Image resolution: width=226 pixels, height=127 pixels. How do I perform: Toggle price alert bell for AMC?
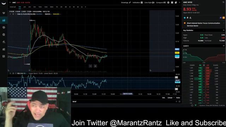tap(188, 18)
